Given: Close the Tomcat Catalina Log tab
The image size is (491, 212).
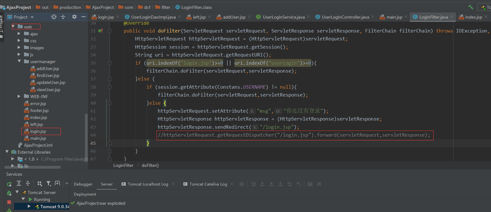Looking at the screenshot, I should point(232,184).
